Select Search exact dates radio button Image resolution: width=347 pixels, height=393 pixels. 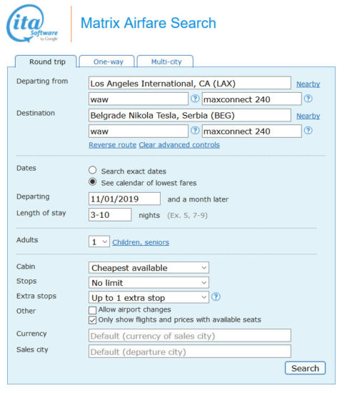pyautogui.click(x=92, y=170)
